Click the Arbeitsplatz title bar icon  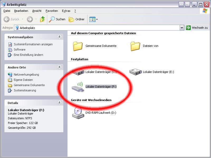4,4
